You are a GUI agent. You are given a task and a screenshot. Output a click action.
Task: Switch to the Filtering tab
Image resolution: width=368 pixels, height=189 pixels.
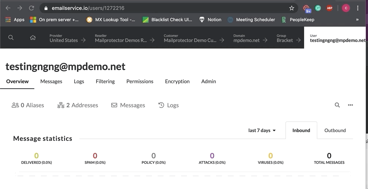click(105, 81)
